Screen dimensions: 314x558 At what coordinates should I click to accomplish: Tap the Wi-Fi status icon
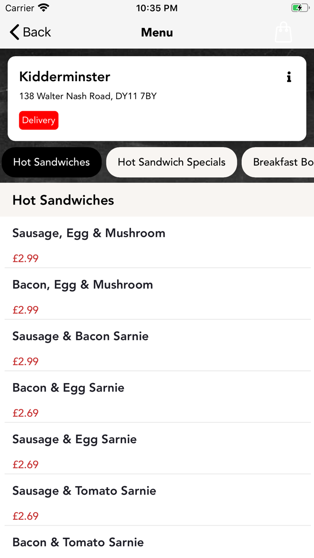point(44,8)
